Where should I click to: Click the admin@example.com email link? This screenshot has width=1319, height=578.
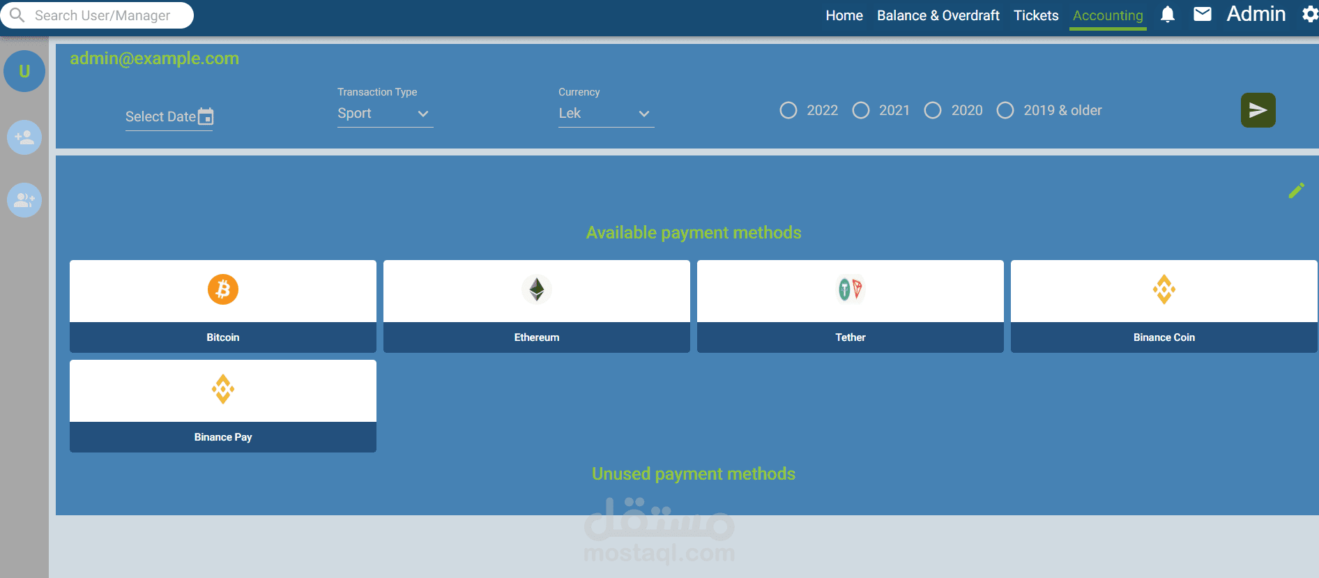pyautogui.click(x=154, y=59)
